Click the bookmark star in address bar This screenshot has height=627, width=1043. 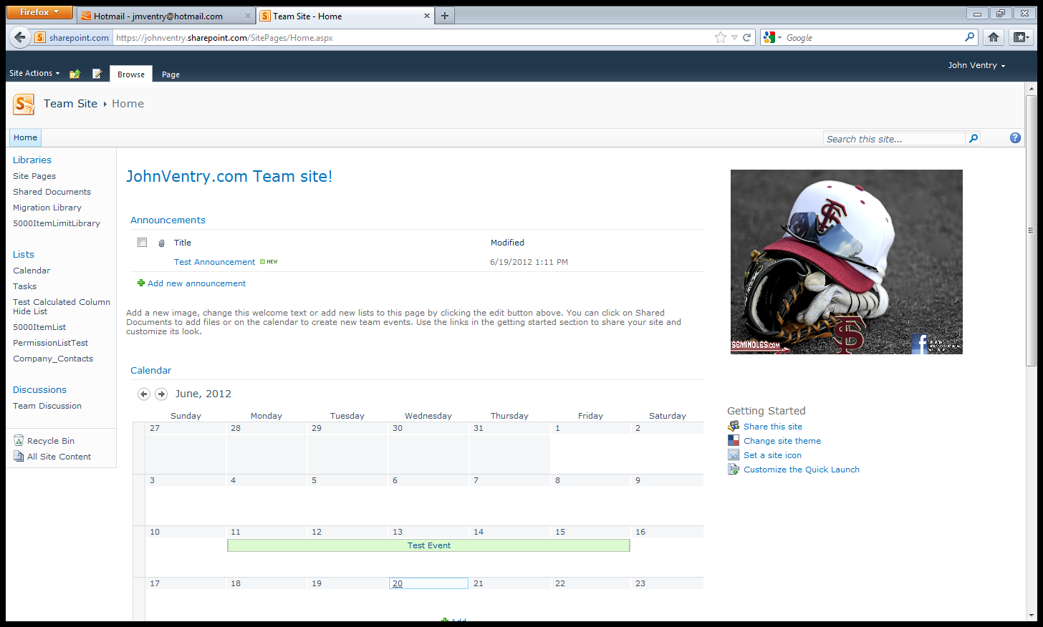click(x=720, y=37)
